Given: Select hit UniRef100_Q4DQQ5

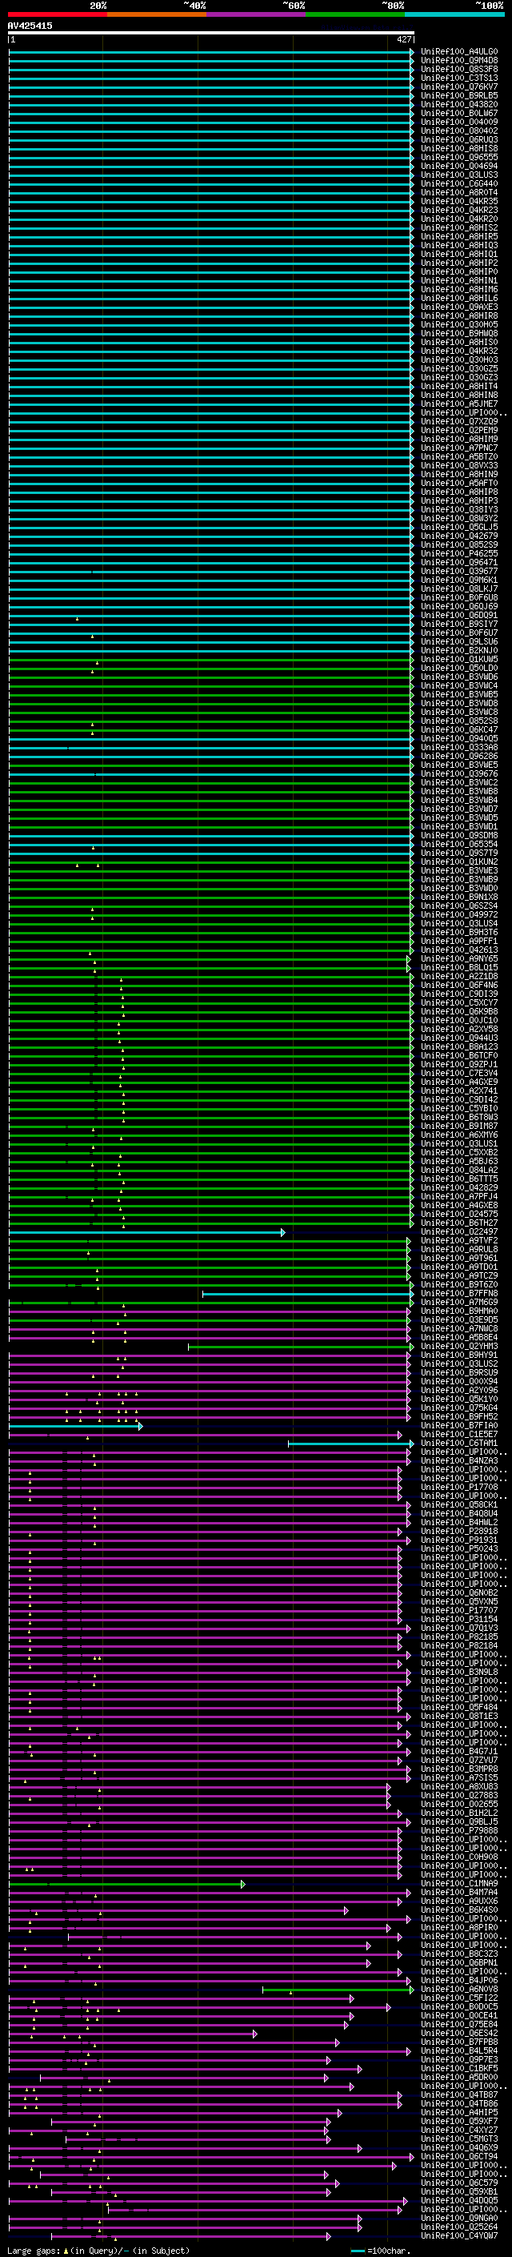Looking at the screenshot, I should [x=459, y=2200].
